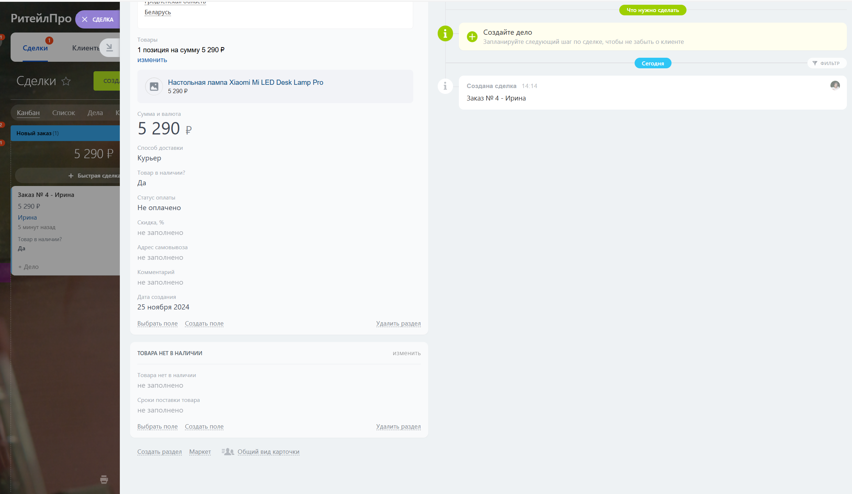The width and height of the screenshot is (852, 494).
Task: Switch to the Список view tab
Action: [64, 113]
